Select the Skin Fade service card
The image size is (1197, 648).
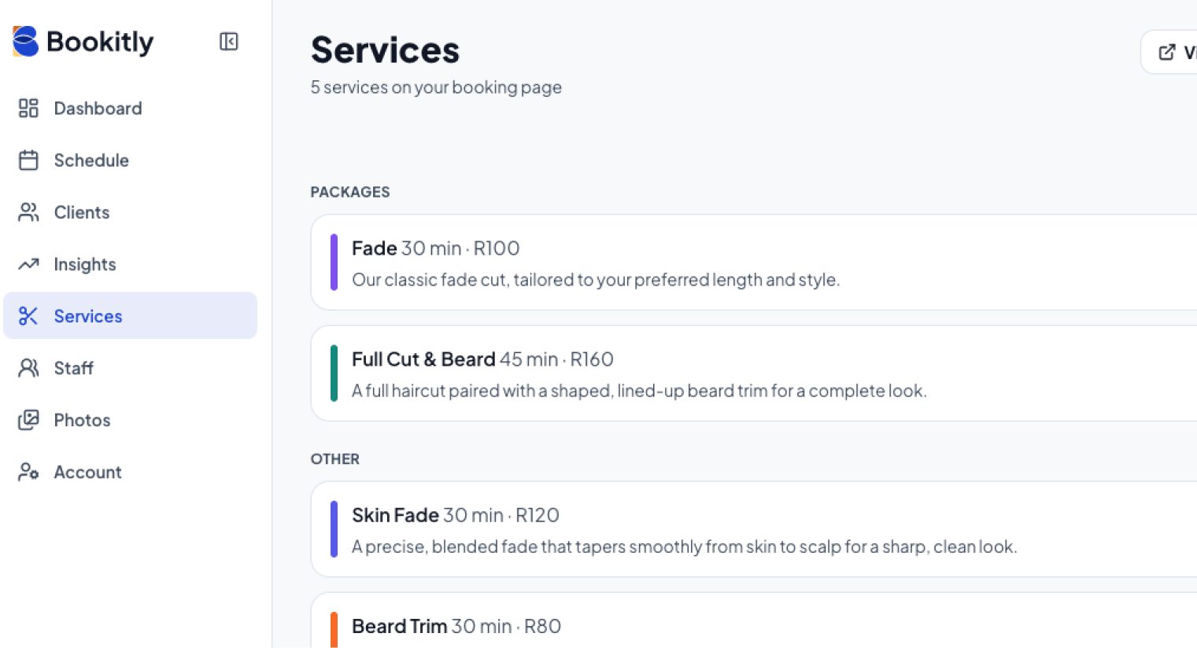coord(754,529)
